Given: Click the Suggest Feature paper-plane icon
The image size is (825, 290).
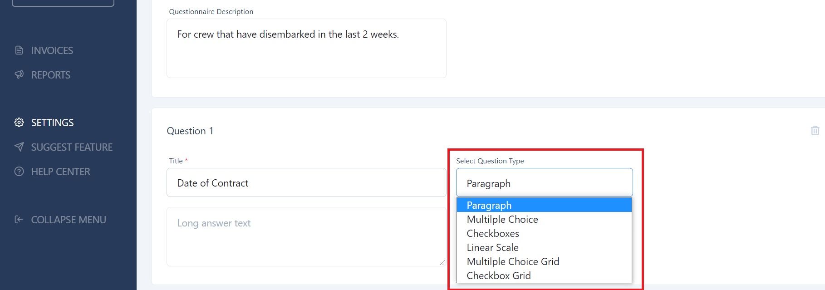Looking at the screenshot, I should pyautogui.click(x=19, y=147).
